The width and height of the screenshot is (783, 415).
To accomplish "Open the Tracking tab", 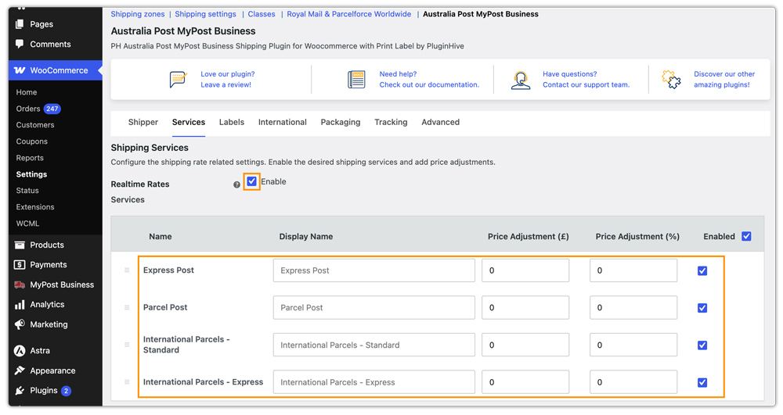I will pyautogui.click(x=391, y=122).
